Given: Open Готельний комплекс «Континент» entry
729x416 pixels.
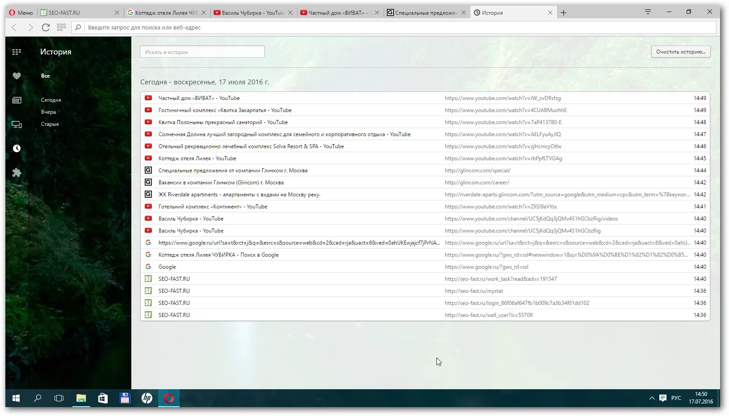Looking at the screenshot, I should coord(425,207).
